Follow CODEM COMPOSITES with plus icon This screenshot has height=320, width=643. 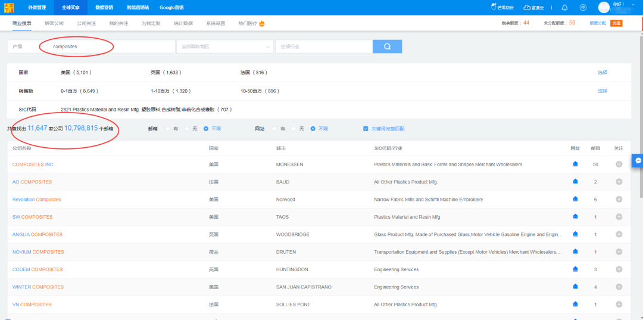pyautogui.click(x=619, y=269)
